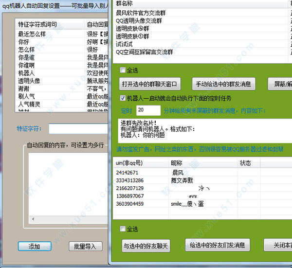Click the 状态 column header
Screen dimensions: 292x268
[x=249, y=163]
